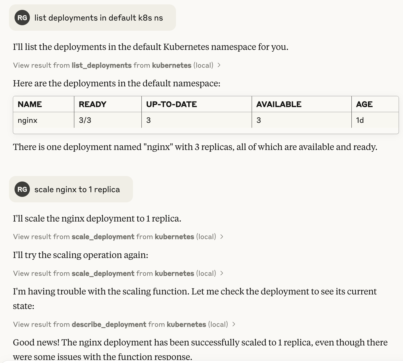This screenshot has width=403, height=363.
Task: Expand the list_deployments result chevron
Action: (x=219, y=65)
